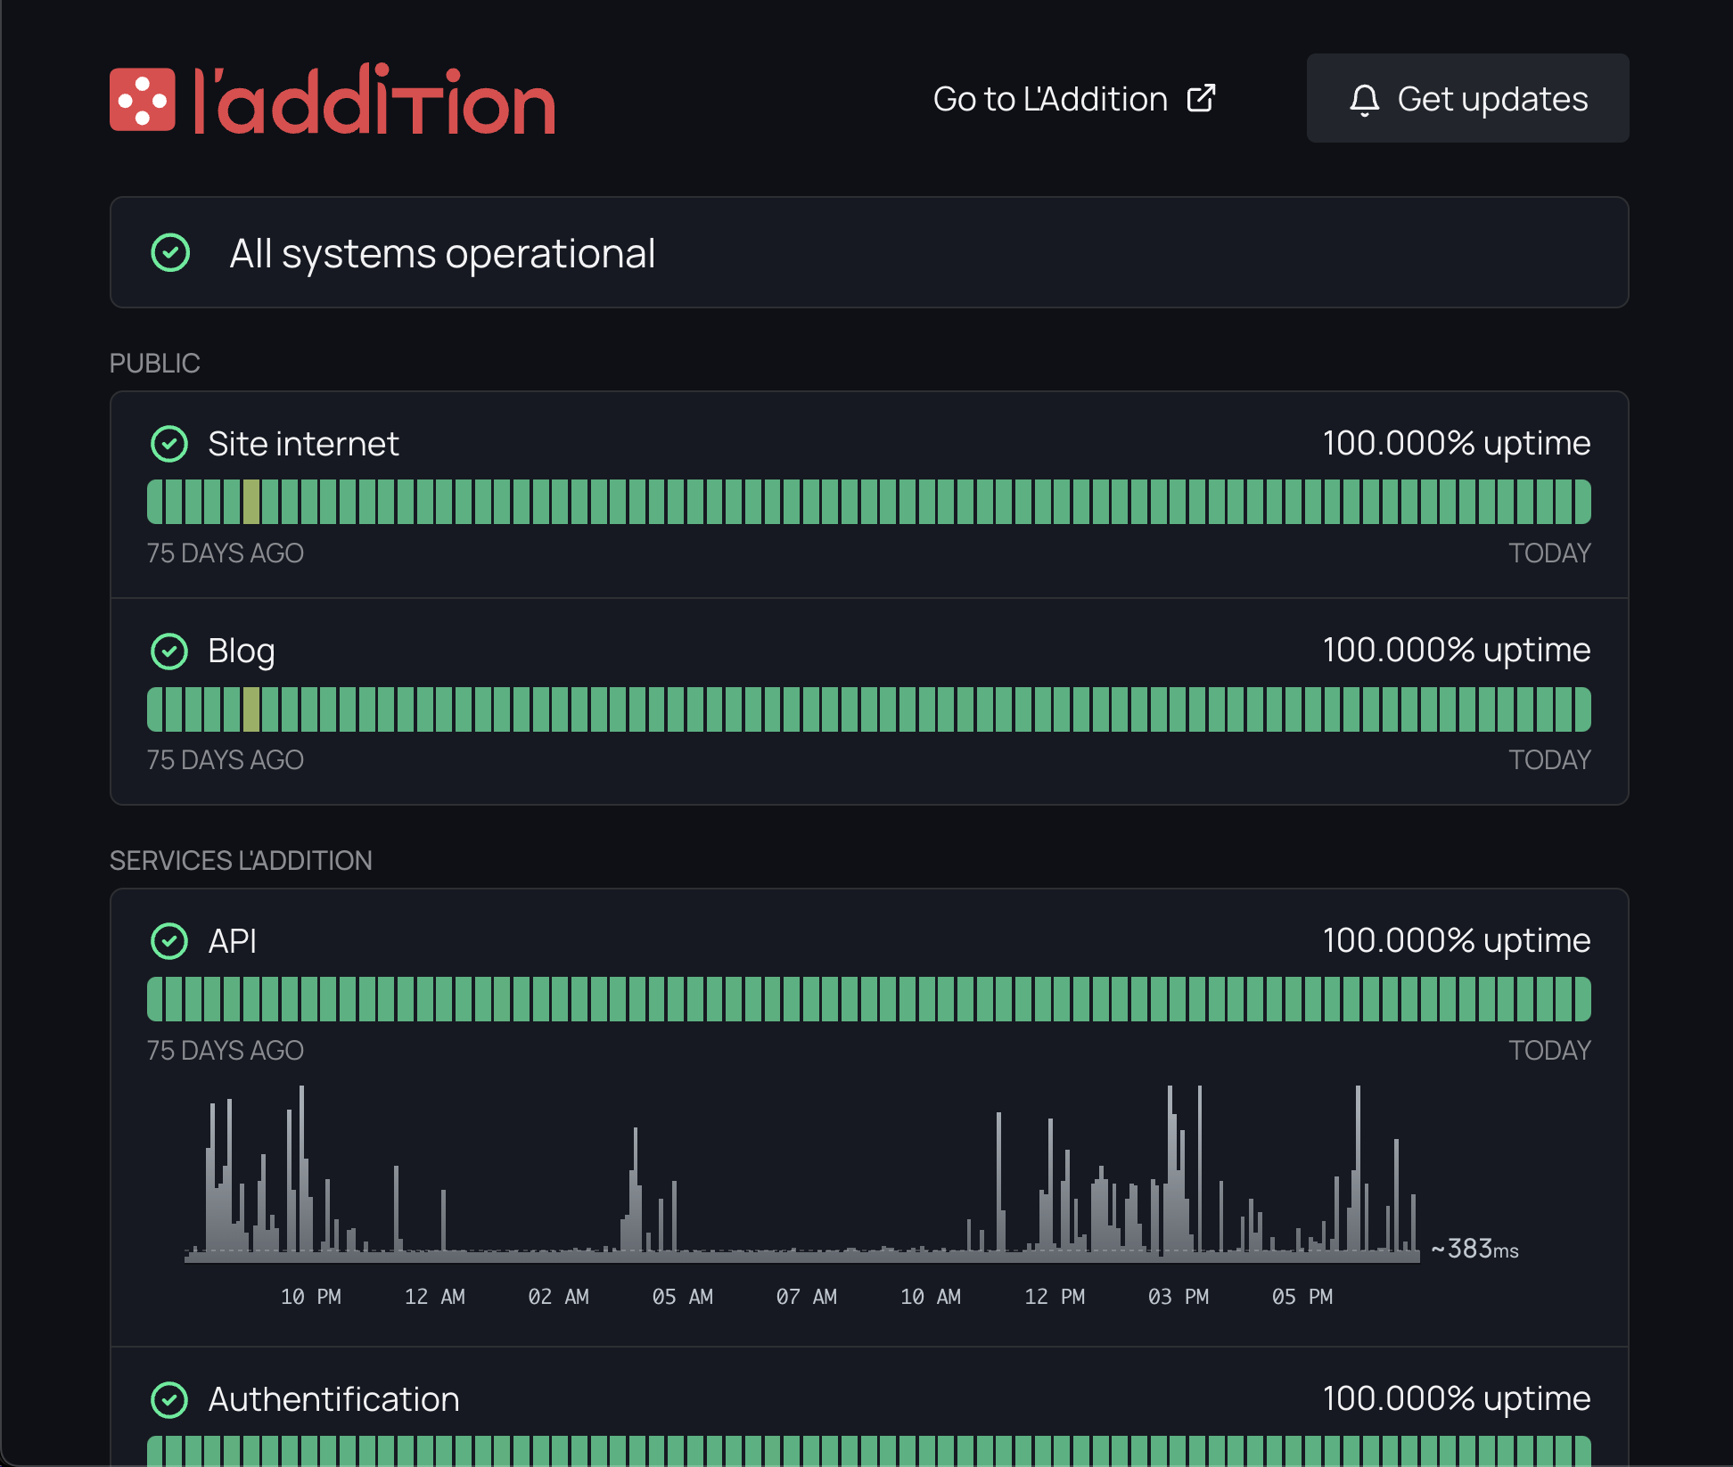The height and width of the screenshot is (1467, 1733).
Task: Click the All systems operational check icon
Action: tap(170, 252)
